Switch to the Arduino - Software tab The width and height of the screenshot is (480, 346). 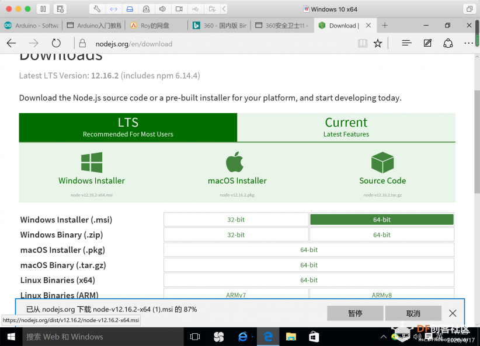click(32, 26)
